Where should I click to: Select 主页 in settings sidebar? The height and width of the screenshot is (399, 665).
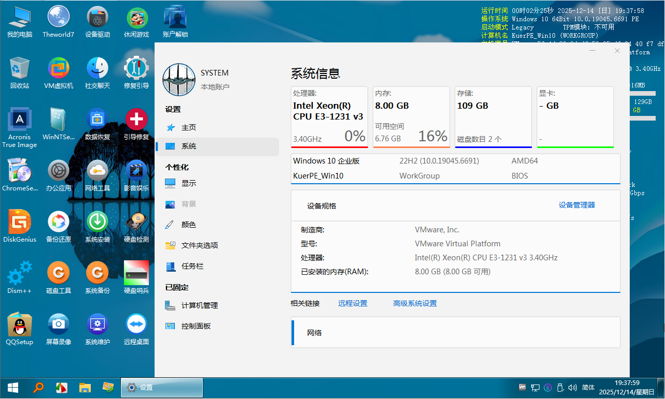click(188, 127)
